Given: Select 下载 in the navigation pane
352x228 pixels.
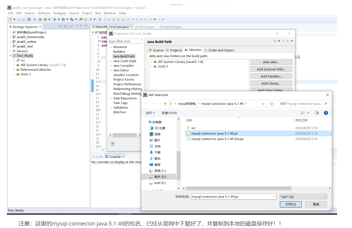Looking at the screenshot, I should click(155, 152).
